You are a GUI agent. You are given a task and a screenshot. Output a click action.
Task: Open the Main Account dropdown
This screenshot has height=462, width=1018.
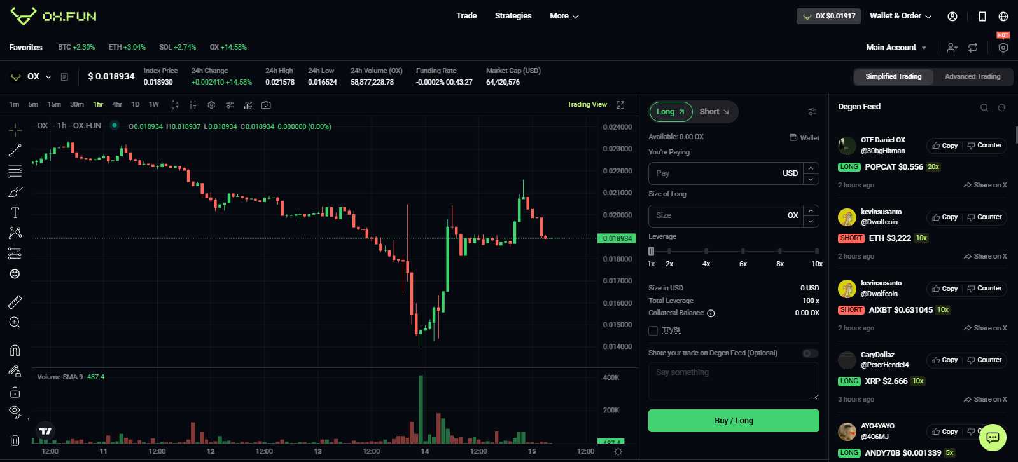click(896, 48)
